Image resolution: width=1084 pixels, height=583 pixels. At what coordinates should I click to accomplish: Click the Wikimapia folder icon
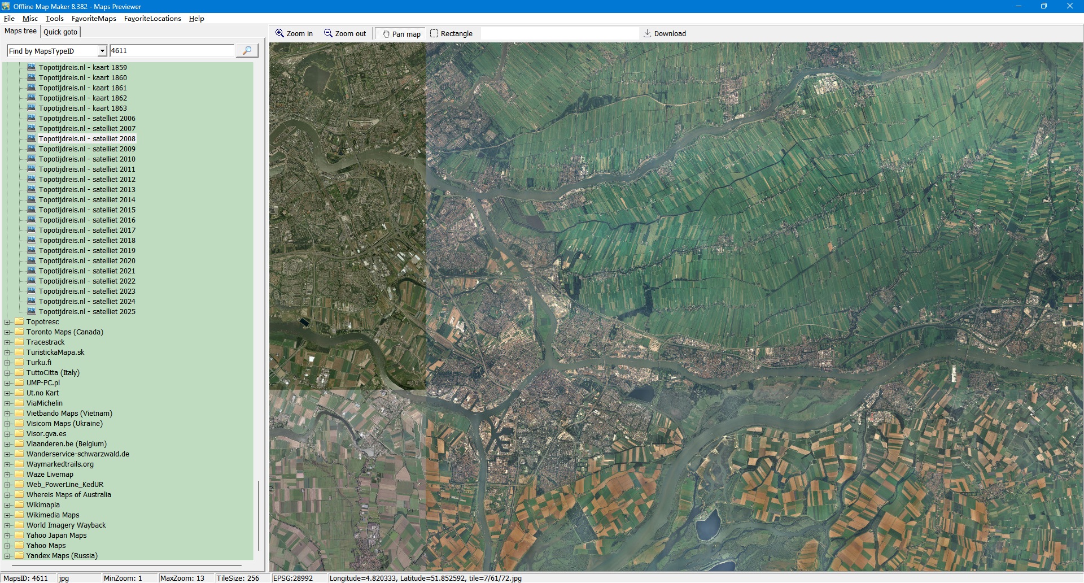[20, 505]
